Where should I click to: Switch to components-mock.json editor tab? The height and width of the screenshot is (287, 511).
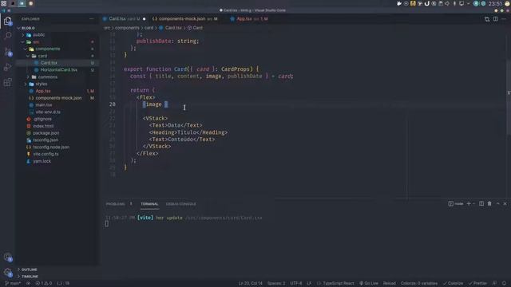pyautogui.click(x=184, y=19)
